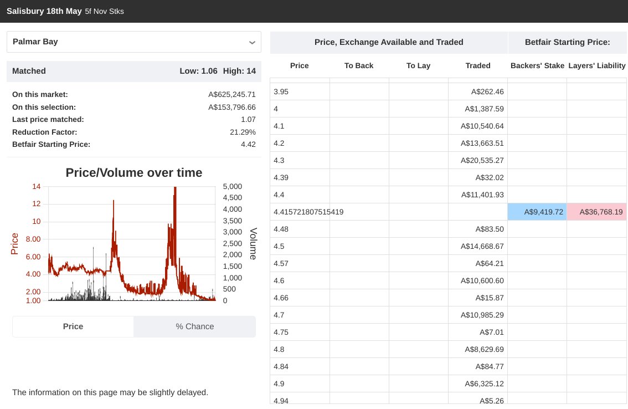
Task: Select the 4.1 price row
Action: (448, 126)
